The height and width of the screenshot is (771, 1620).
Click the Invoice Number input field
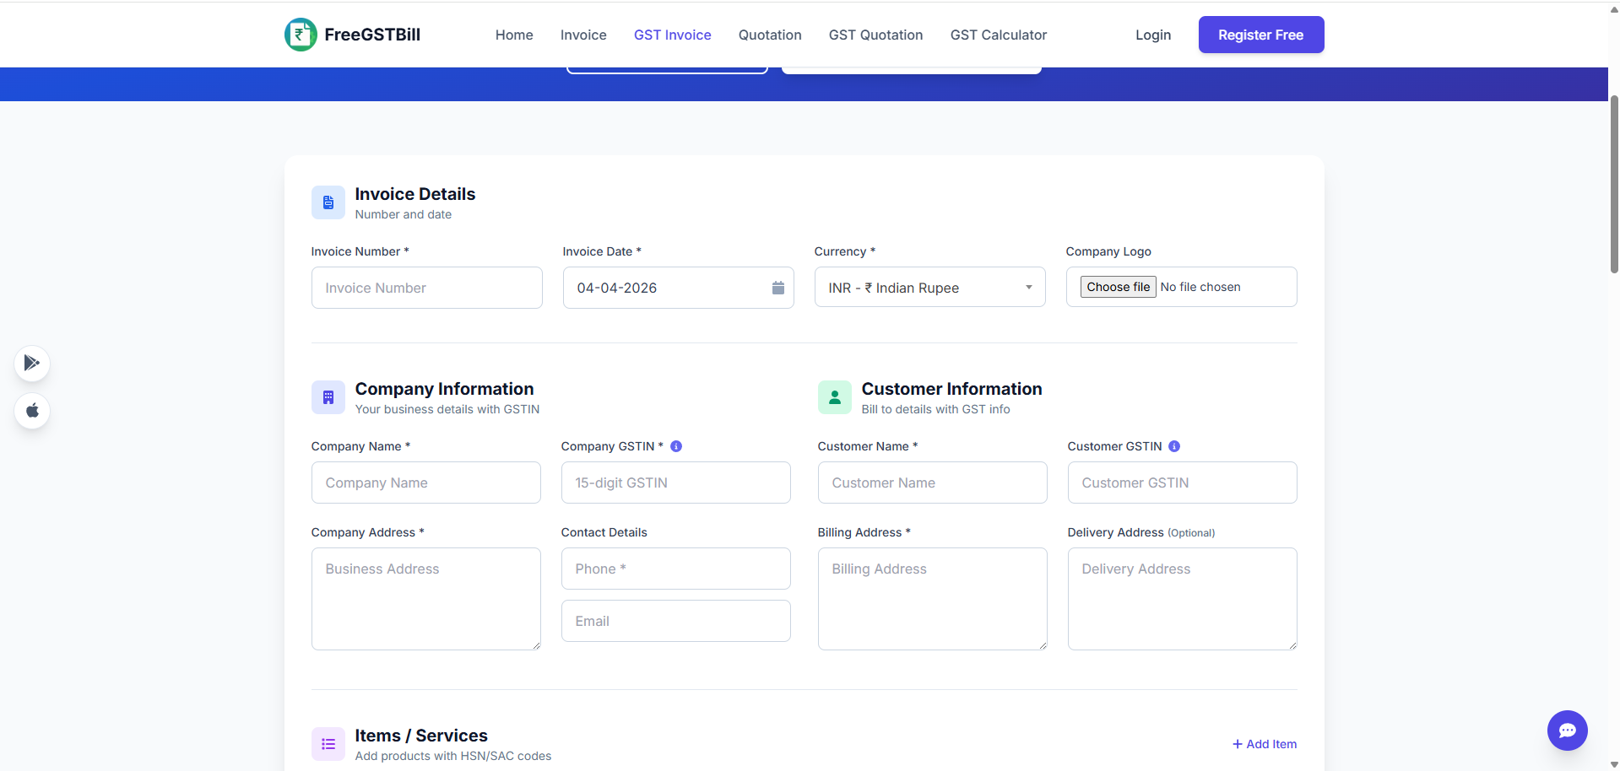pyautogui.click(x=426, y=288)
